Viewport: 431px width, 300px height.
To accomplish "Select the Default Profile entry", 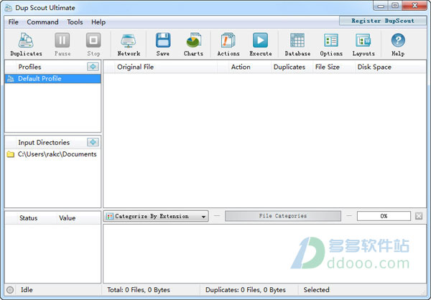I will (x=52, y=79).
